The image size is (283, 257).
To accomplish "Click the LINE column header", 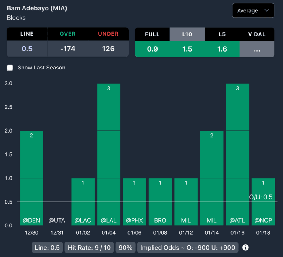I will click(27, 34).
